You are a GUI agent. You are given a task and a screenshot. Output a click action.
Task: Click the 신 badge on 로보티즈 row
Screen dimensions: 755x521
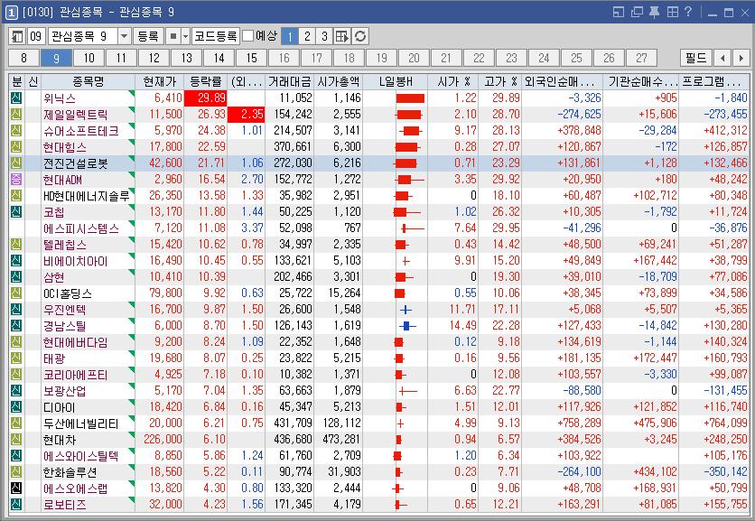pos(16,505)
